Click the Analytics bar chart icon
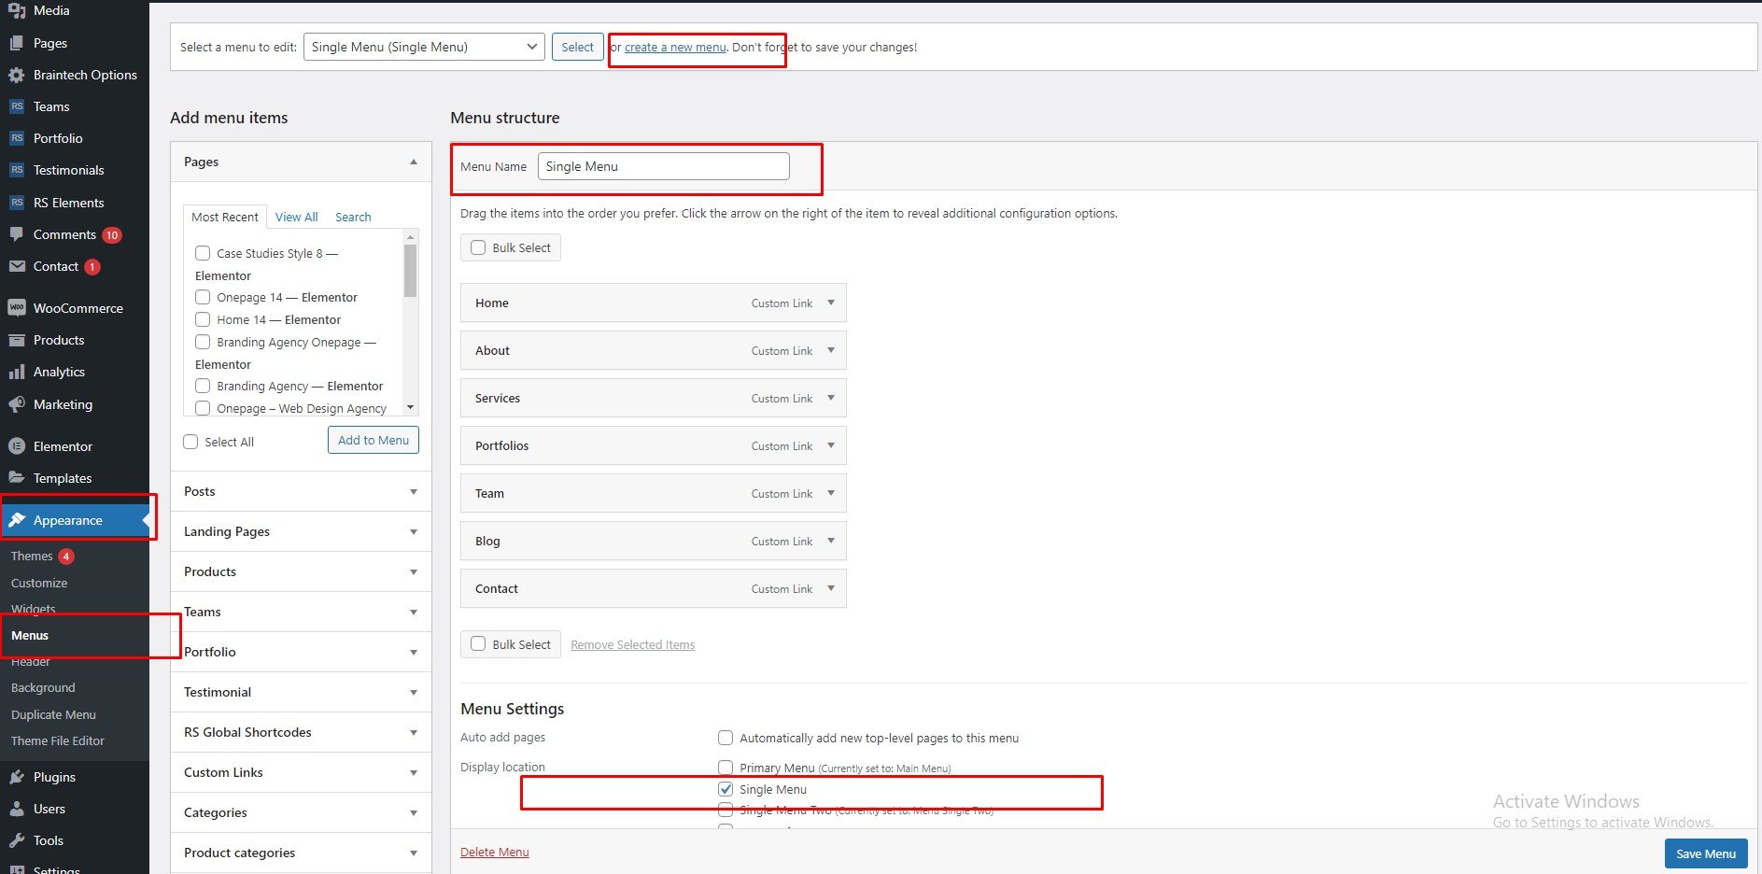This screenshot has width=1762, height=874. pyautogui.click(x=17, y=372)
